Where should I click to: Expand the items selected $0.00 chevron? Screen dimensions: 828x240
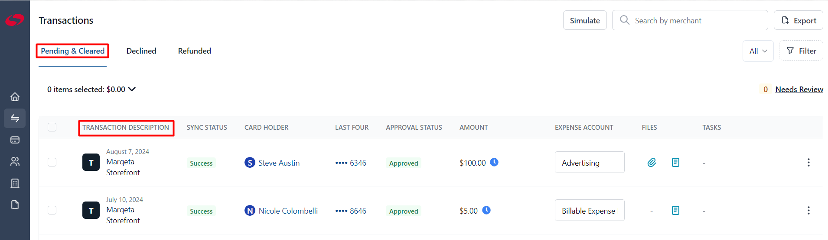(x=132, y=89)
